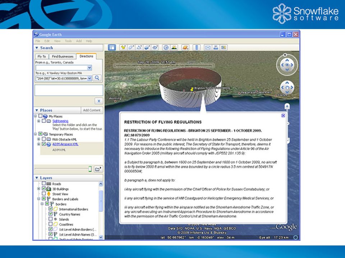This screenshot has height=258, width=345.
Task: Email the view using envelope icon
Action: (208, 47)
